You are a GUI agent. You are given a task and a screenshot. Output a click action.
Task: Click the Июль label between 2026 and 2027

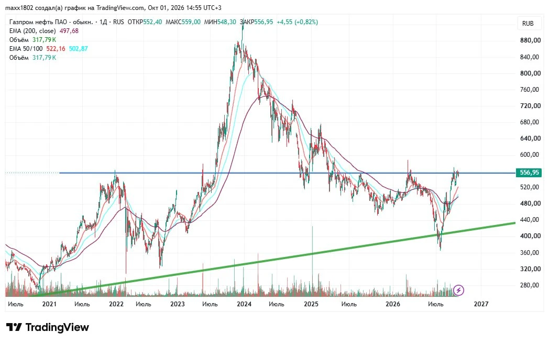coord(436,304)
